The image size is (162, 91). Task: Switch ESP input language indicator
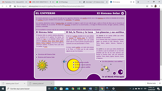click(x=145, y=89)
